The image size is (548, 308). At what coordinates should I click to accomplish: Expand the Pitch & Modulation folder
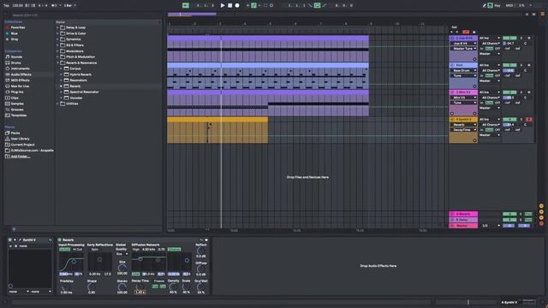click(x=57, y=57)
